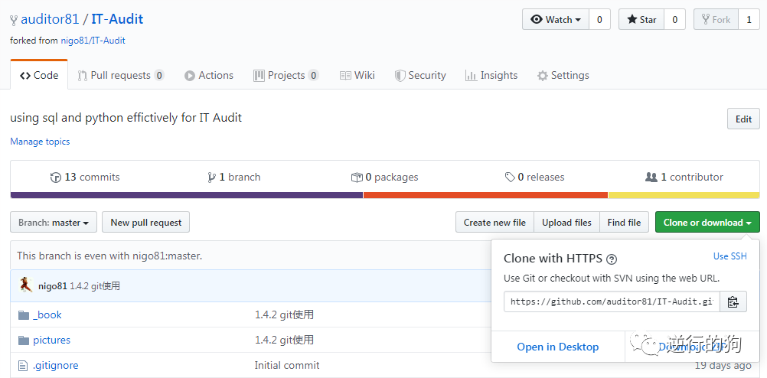Click the New pull request button
Viewport: 767px width, 378px height.
pos(145,222)
